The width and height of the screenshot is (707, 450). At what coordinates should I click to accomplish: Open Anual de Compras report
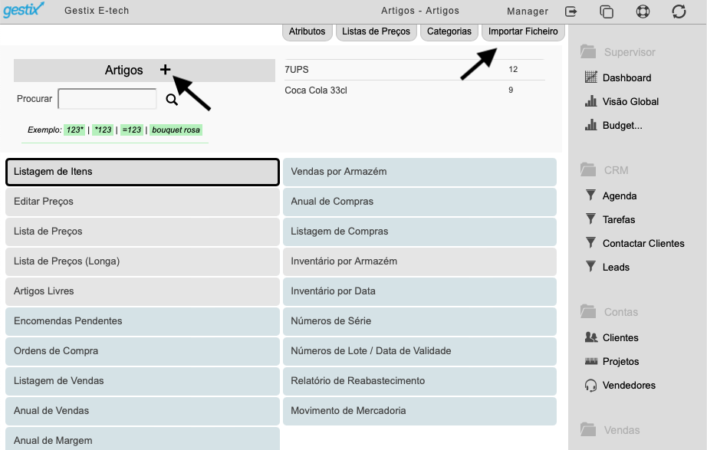[x=419, y=202]
